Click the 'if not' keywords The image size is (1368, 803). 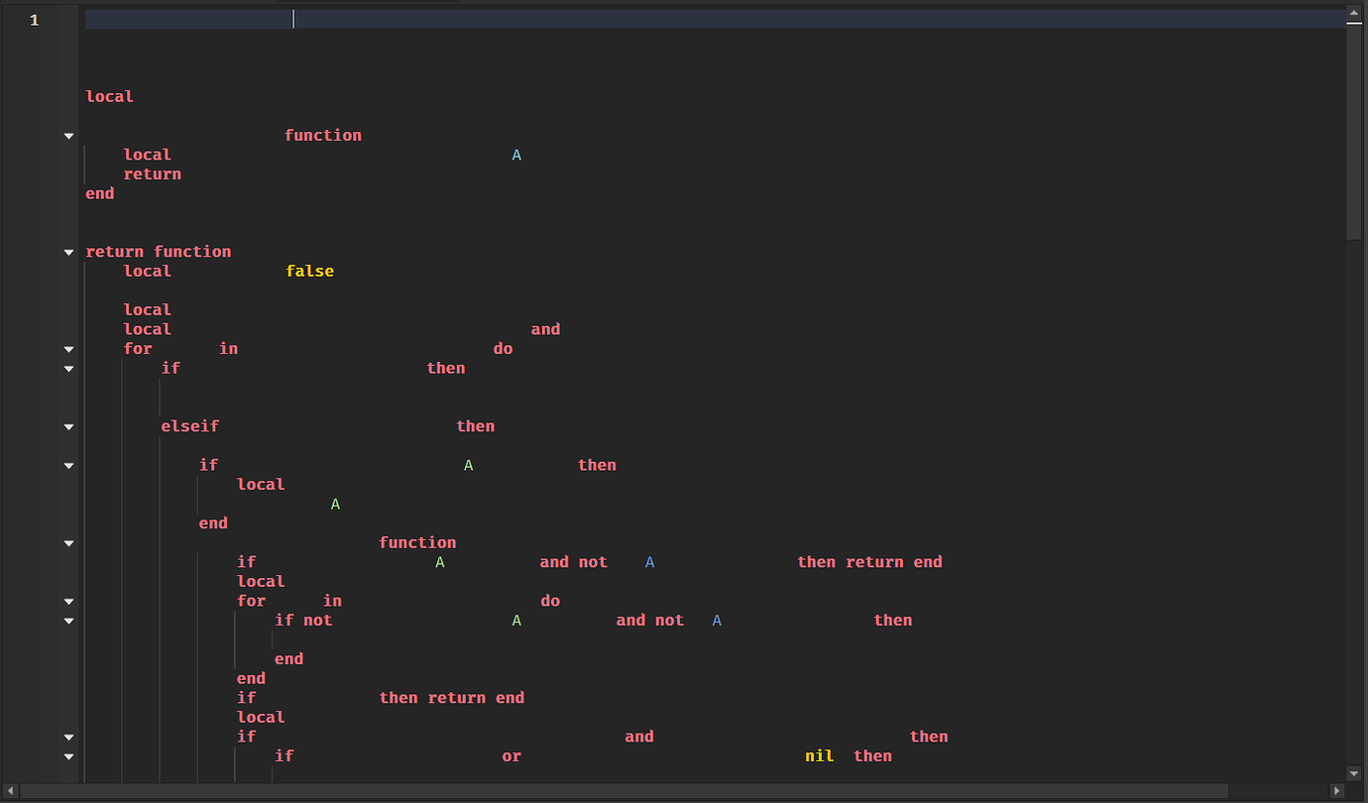tap(303, 621)
